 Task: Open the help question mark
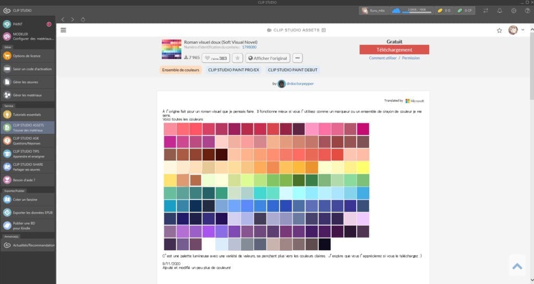coord(527,10)
